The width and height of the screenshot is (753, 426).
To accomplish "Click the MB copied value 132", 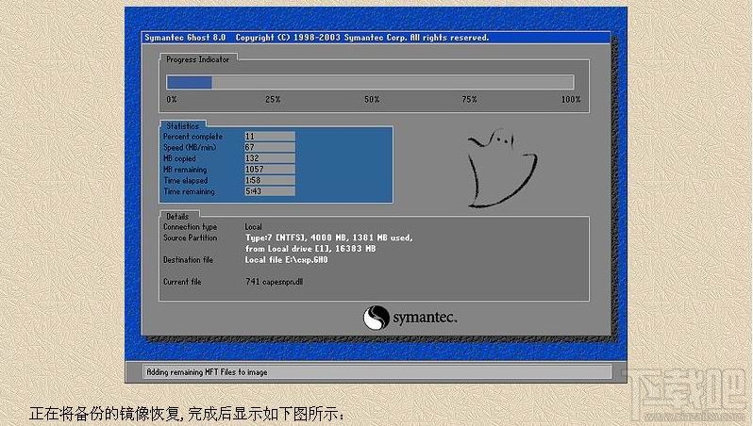I will [x=270, y=158].
